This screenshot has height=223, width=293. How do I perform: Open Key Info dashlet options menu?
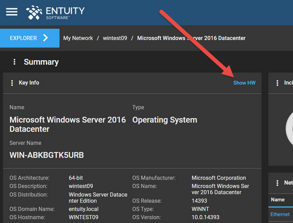(12, 83)
